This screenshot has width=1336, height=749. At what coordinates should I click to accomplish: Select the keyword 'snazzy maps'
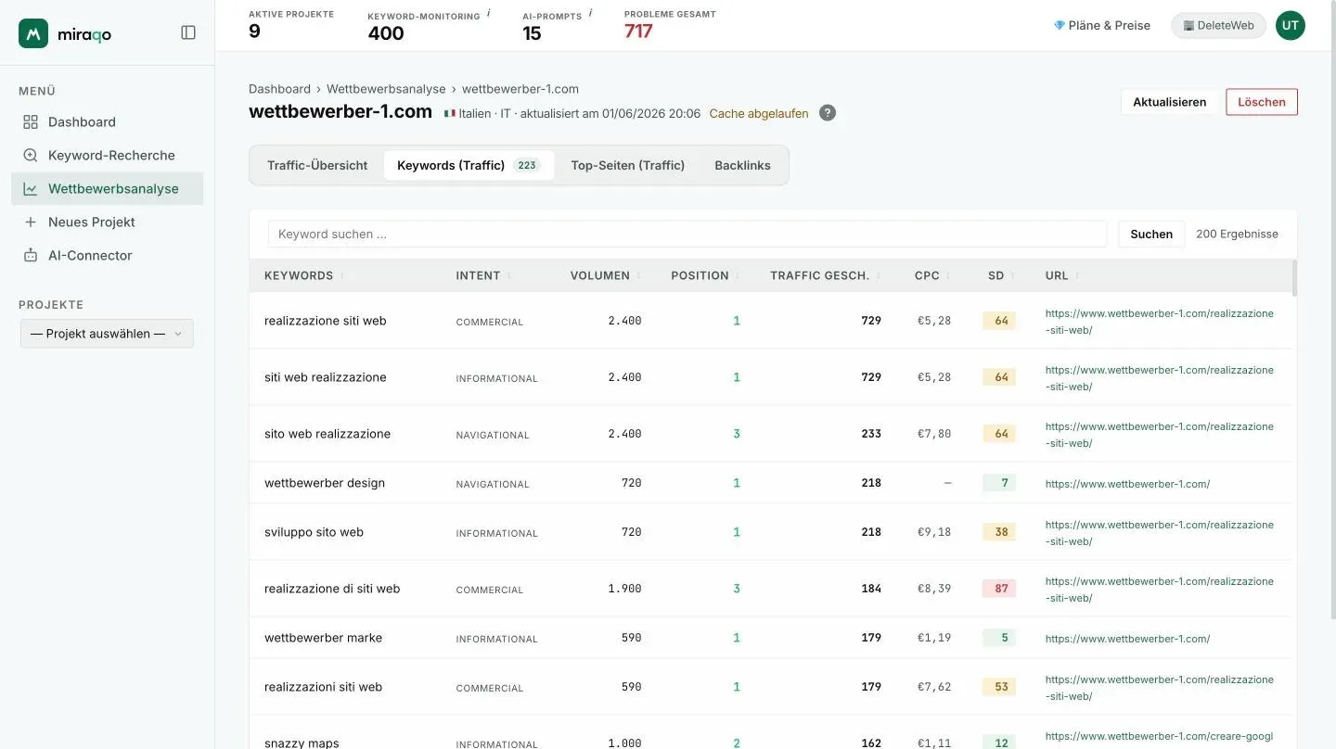tap(302, 743)
